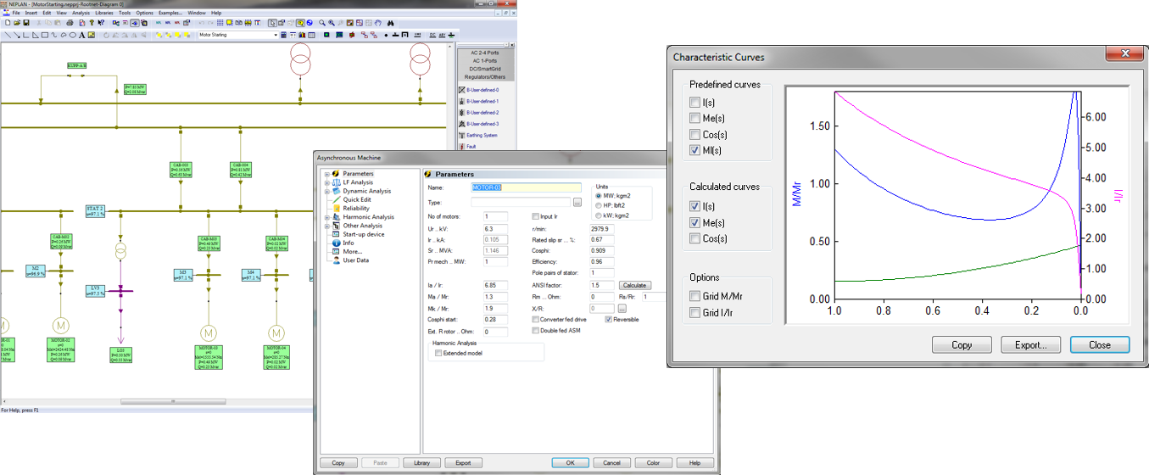Enable Grid I/Ir option
The height and width of the screenshot is (475, 1149).
(x=696, y=313)
